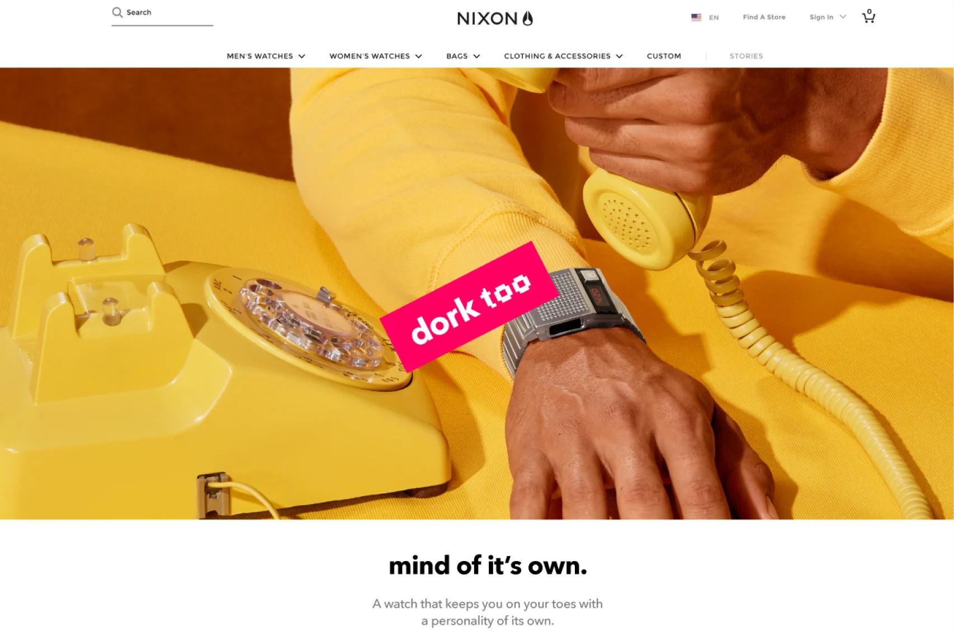
Task: Expand Clothing & Accessories chevron
Action: [619, 56]
